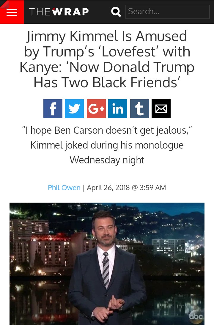Viewport: 214px width, 325px height.
Task: Click the abc watermark in the photo
Action: pos(196,316)
